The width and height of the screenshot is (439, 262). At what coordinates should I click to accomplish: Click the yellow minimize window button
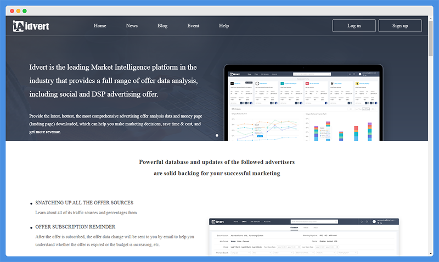(x=18, y=11)
